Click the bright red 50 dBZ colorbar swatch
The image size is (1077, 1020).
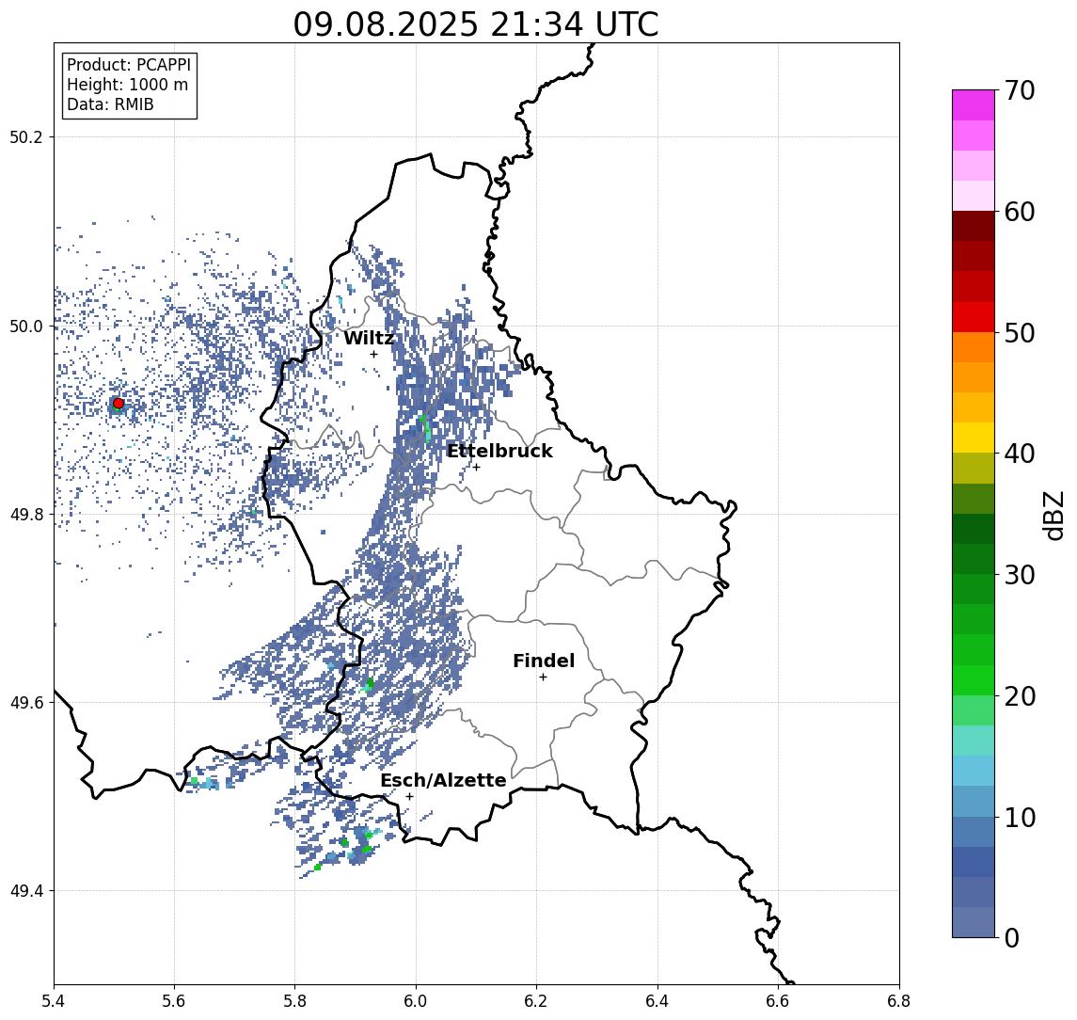point(974,317)
